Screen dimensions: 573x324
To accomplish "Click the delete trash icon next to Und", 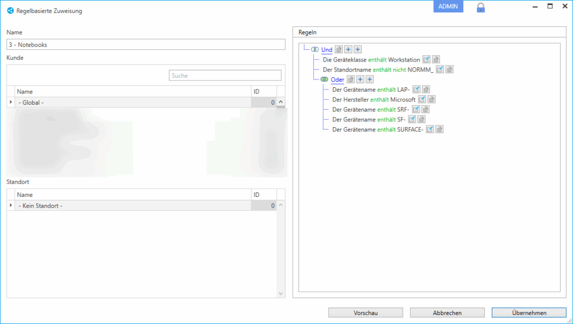I will pyautogui.click(x=339, y=49).
